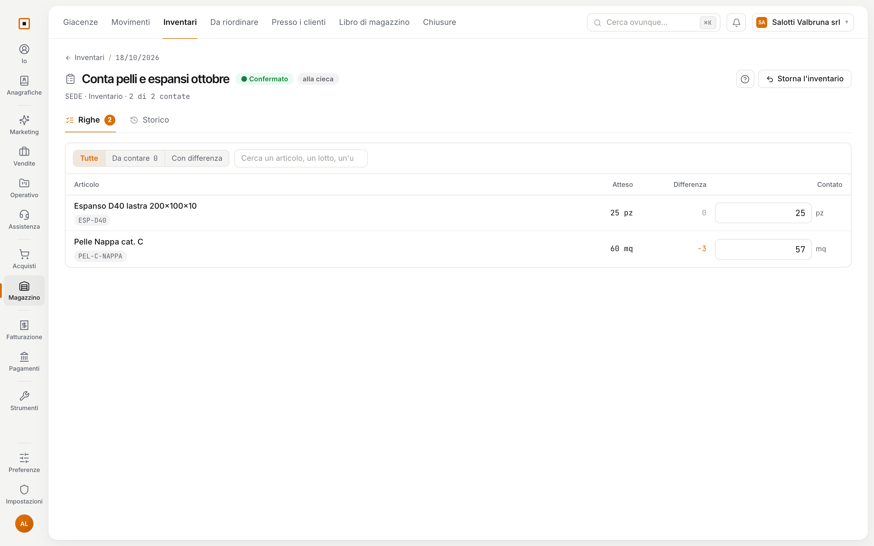This screenshot has height=546, width=874.
Task: Open the Libro di magazzino tab
Action: [x=374, y=22]
